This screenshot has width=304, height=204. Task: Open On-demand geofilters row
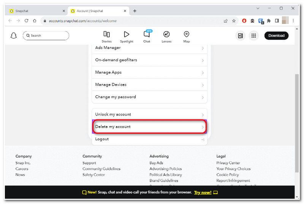click(x=149, y=60)
